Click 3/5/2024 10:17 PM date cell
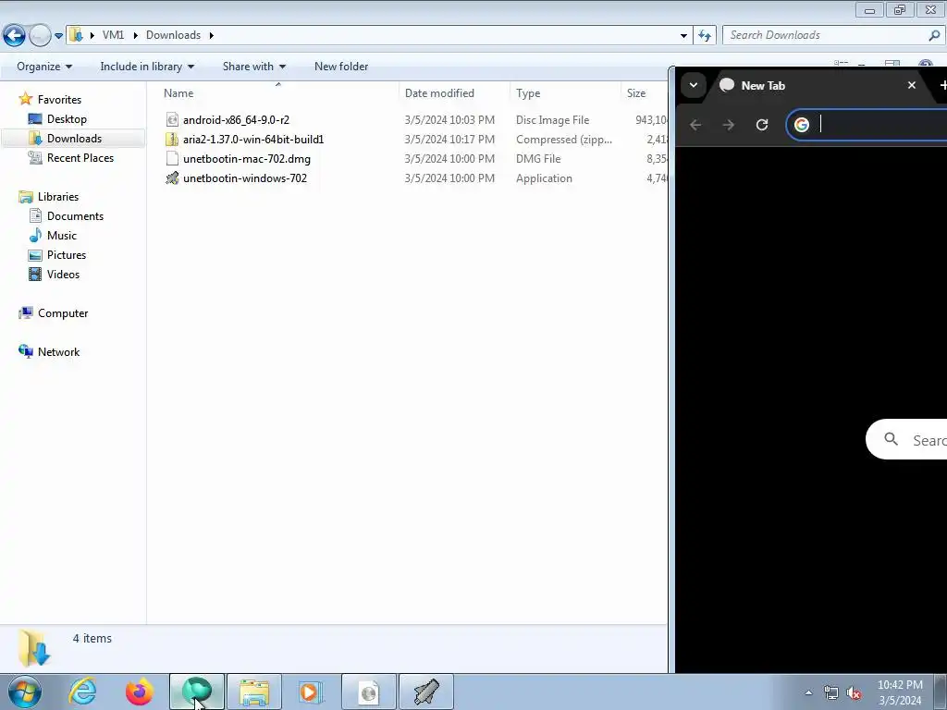947x710 pixels. tap(449, 140)
